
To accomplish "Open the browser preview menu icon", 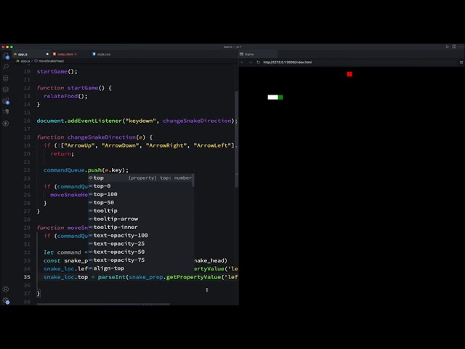I will click(461, 63).
